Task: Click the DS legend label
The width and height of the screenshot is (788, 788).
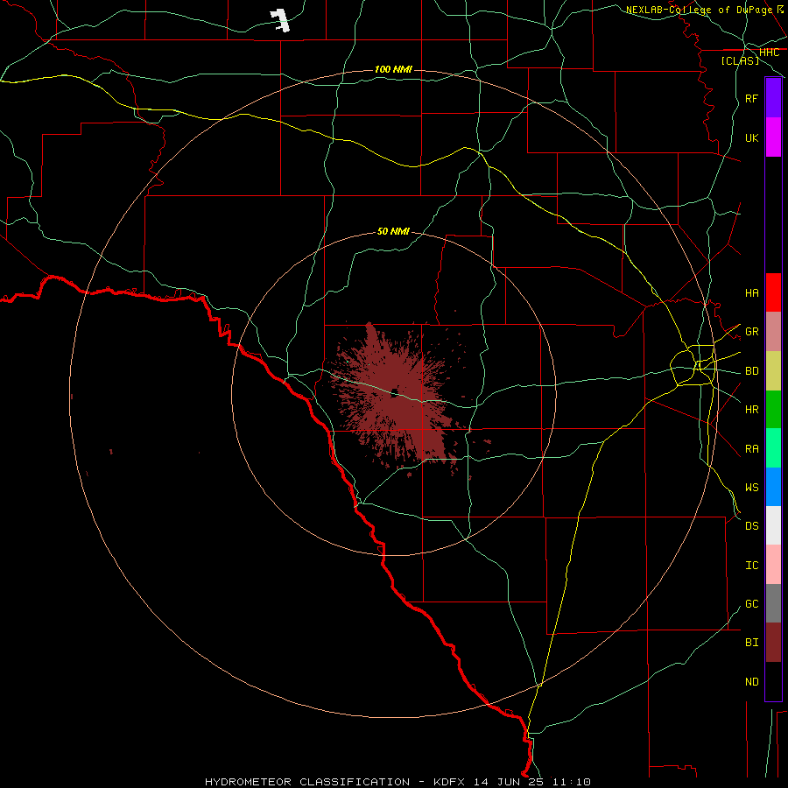Action: click(x=751, y=526)
